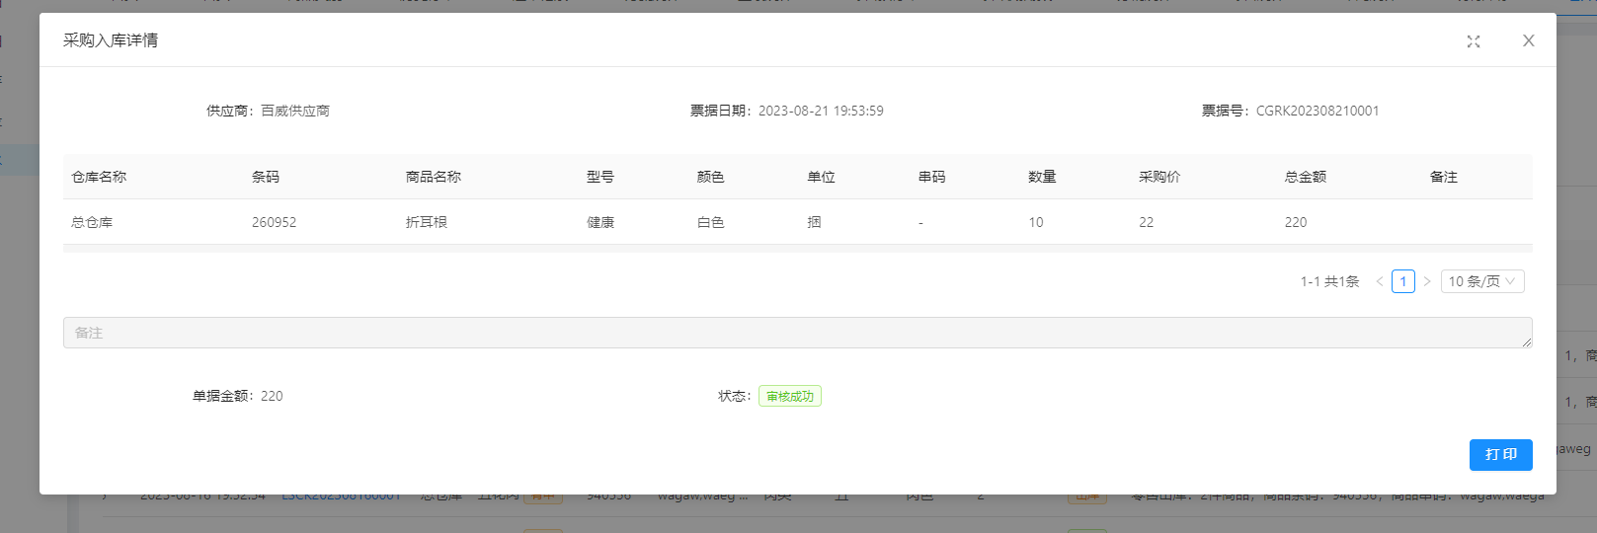1597x533 pixels.
Task: Click the 串码 column header
Action: click(932, 177)
